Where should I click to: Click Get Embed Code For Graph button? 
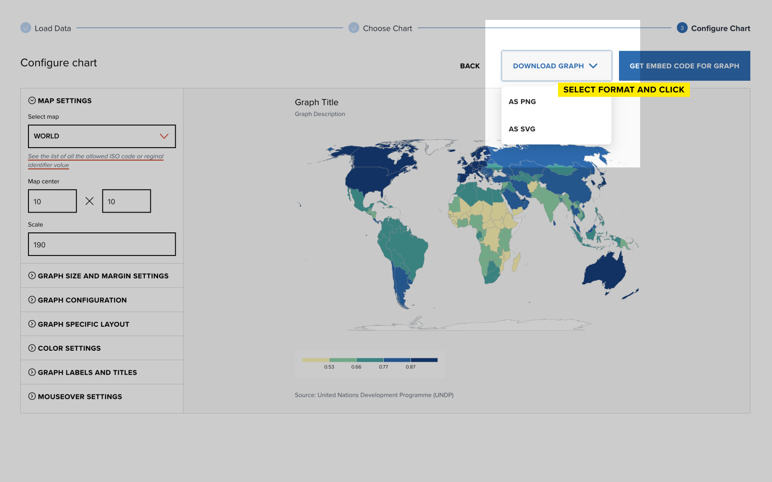(684, 66)
